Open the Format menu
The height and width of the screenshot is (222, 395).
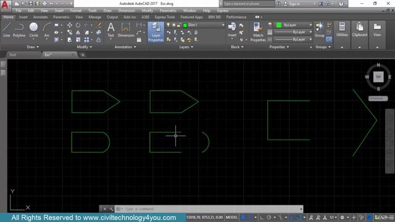75,10
